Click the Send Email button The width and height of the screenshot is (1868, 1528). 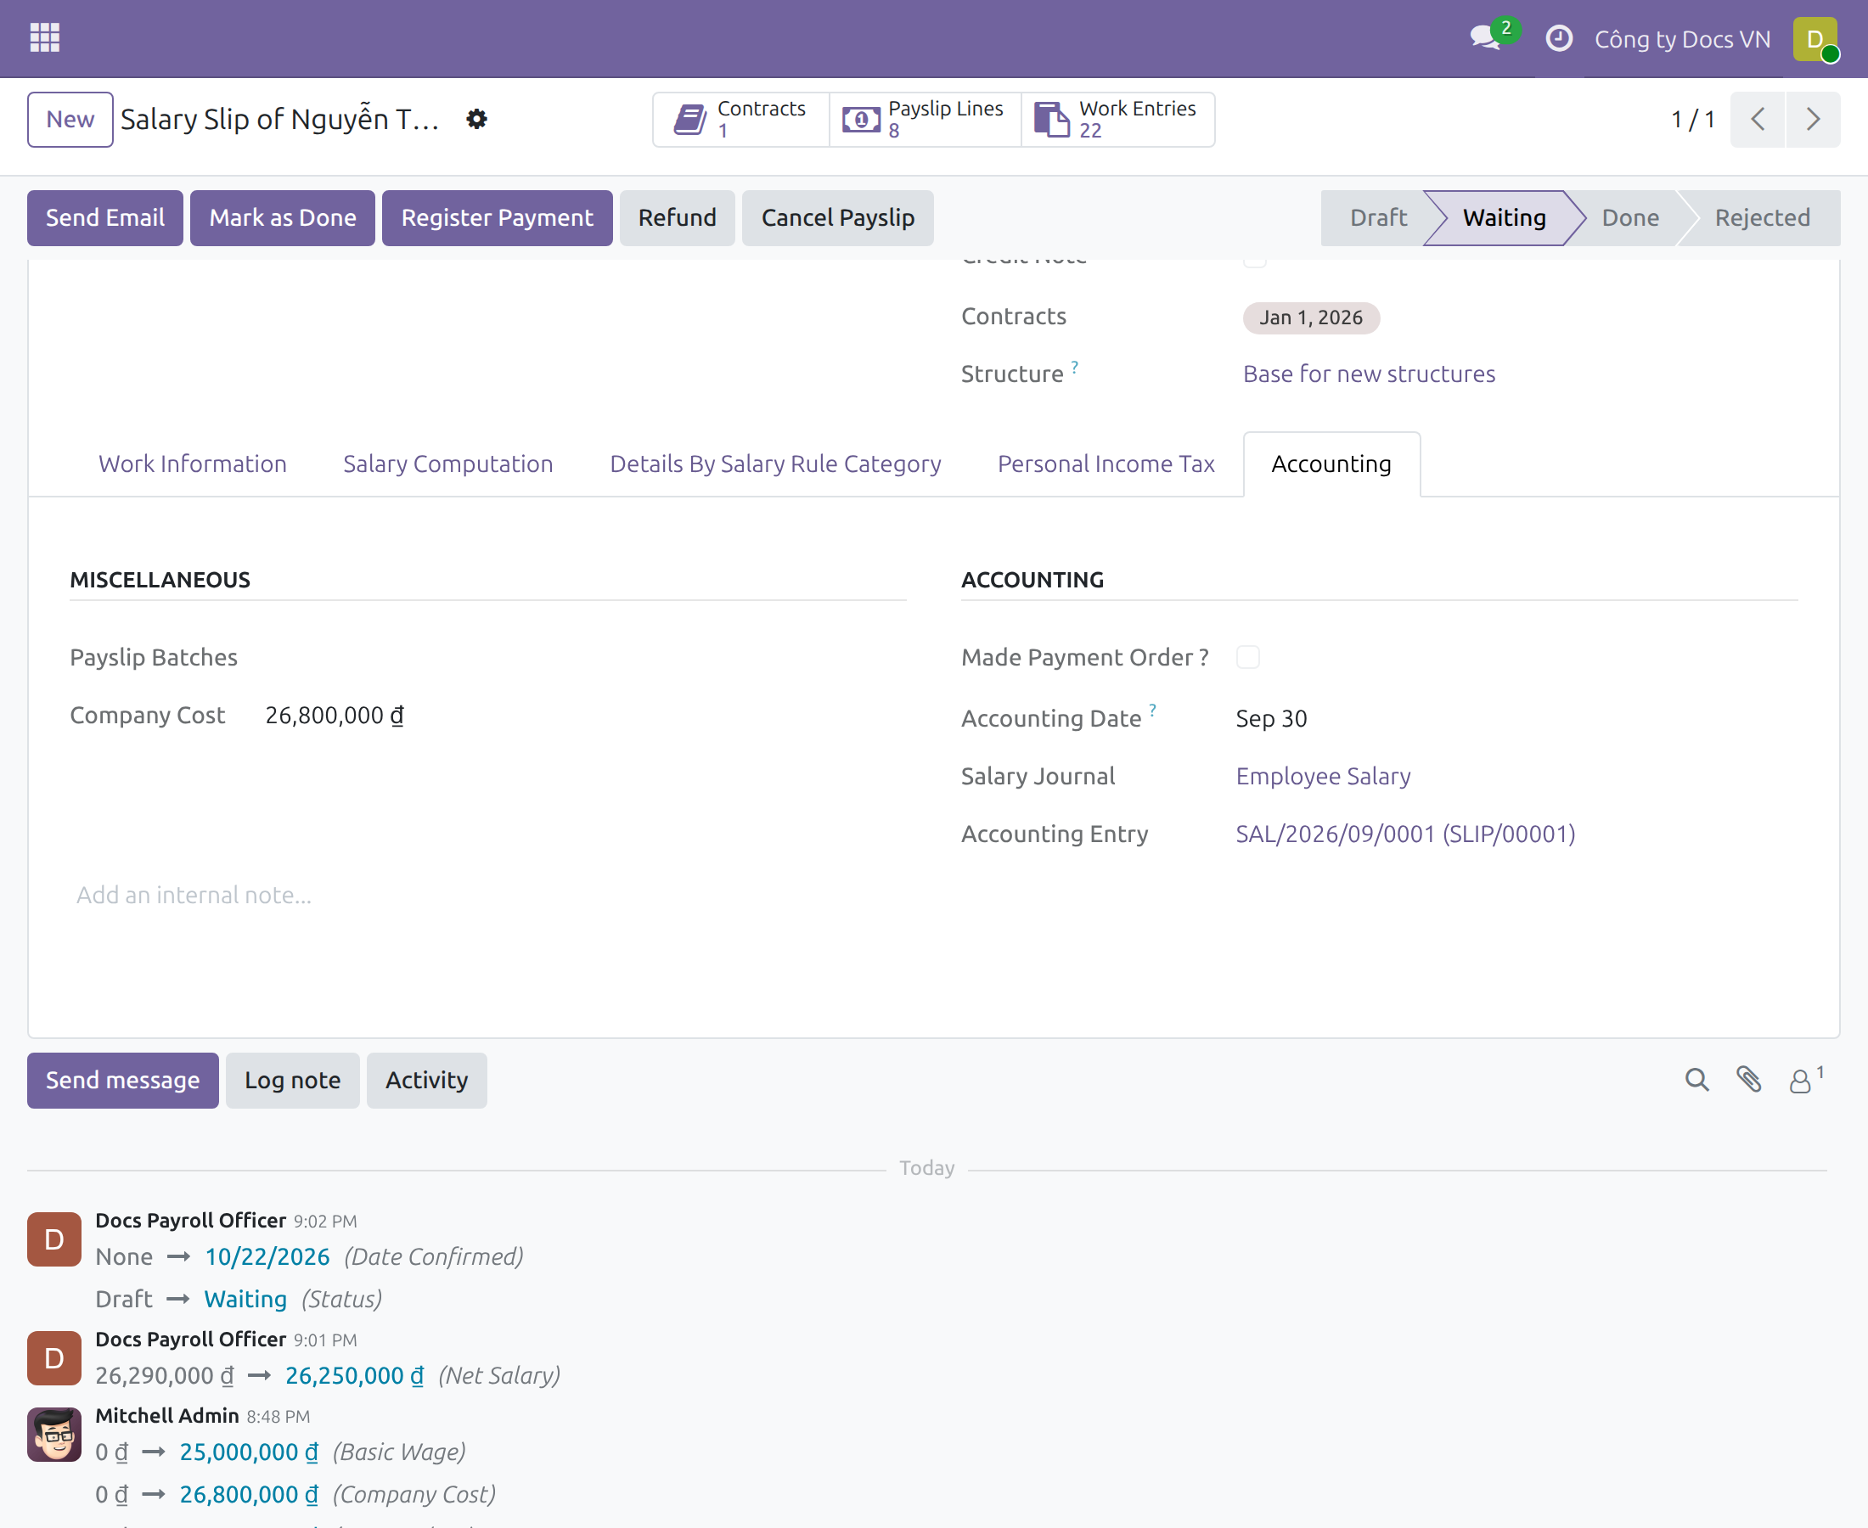104,218
